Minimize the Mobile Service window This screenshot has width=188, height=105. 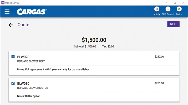coord(166,3)
